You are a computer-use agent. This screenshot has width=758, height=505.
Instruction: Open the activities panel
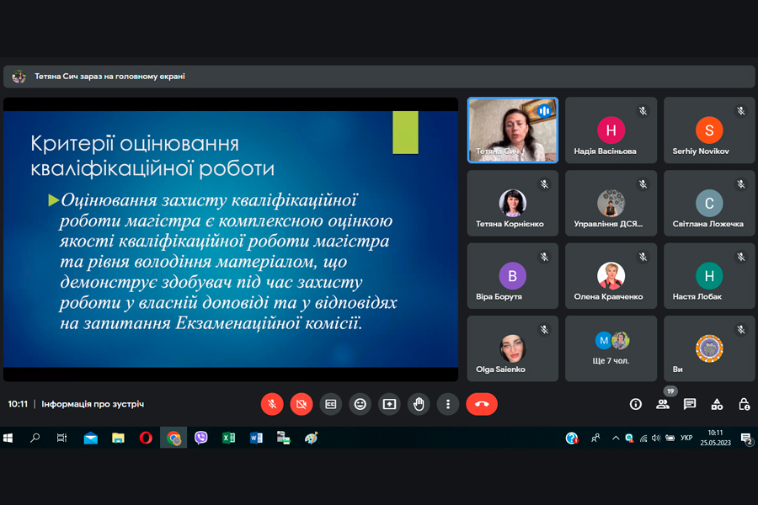(717, 404)
